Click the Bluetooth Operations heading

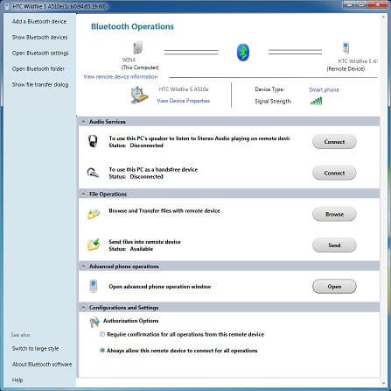point(132,26)
